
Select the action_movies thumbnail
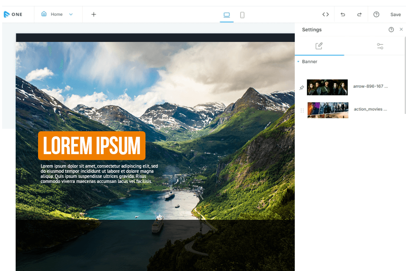pos(328,110)
